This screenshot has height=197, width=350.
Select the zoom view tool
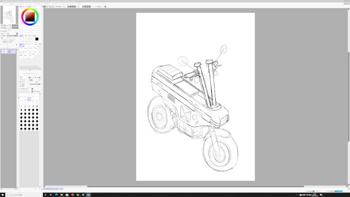tap(23, 42)
